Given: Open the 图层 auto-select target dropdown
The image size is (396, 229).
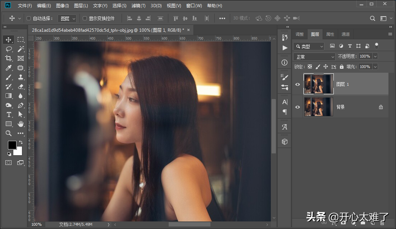Looking at the screenshot, I should pyautogui.click(x=68, y=18).
